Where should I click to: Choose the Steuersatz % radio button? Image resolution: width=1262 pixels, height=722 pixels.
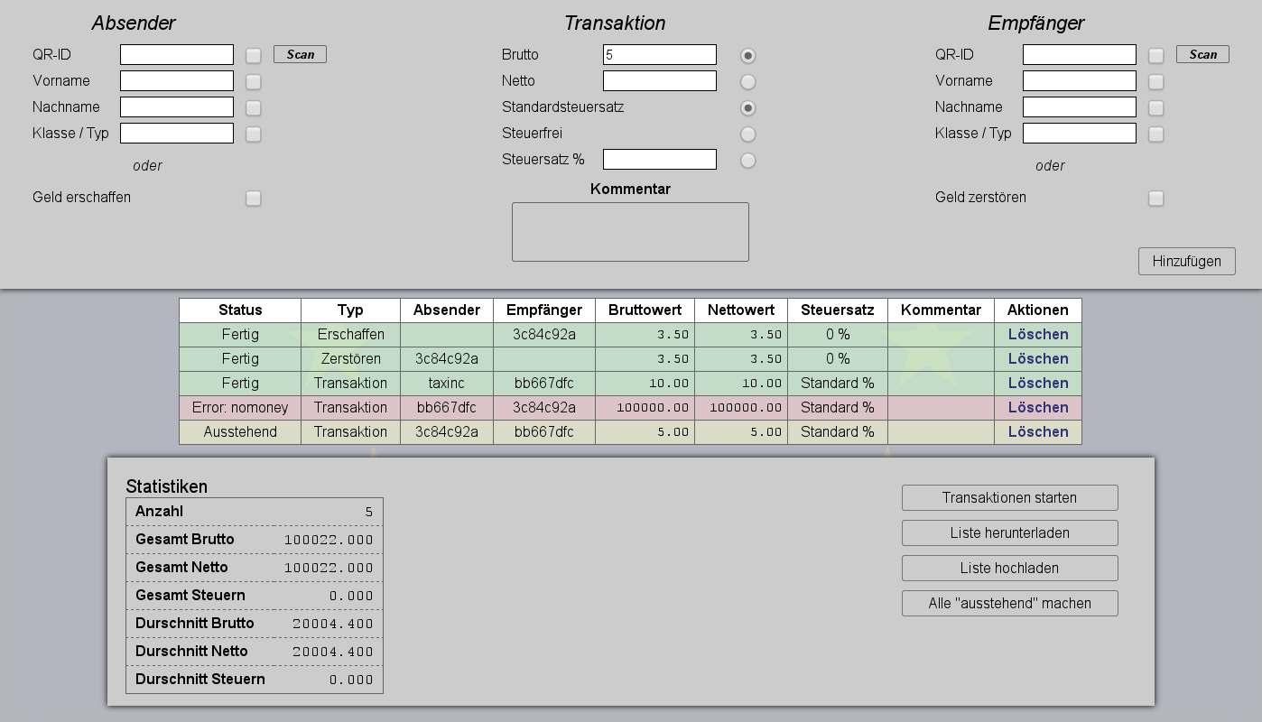(x=747, y=161)
